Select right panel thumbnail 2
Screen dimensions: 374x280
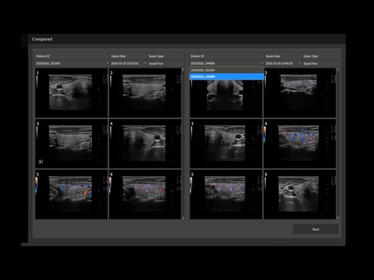300,93
